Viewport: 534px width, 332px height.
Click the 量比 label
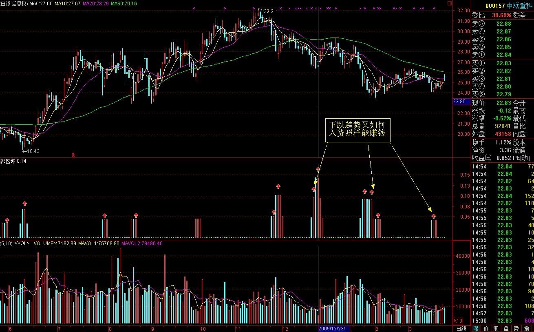[x=519, y=126]
